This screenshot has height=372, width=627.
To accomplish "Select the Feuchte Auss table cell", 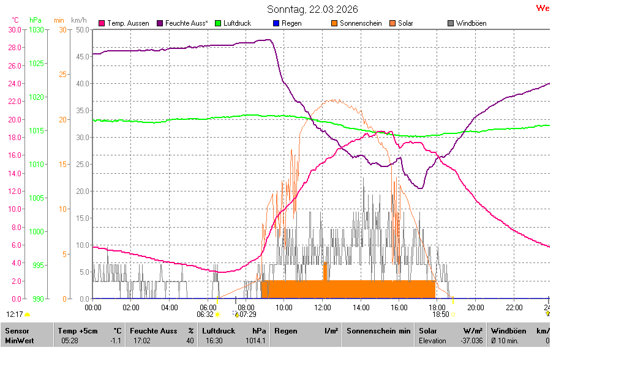I will coord(162,335).
